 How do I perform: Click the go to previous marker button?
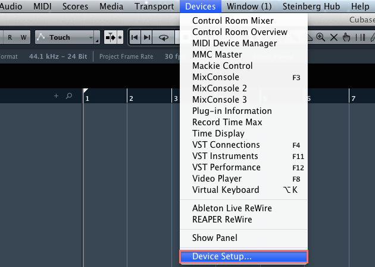pyautogui.click(x=135, y=37)
